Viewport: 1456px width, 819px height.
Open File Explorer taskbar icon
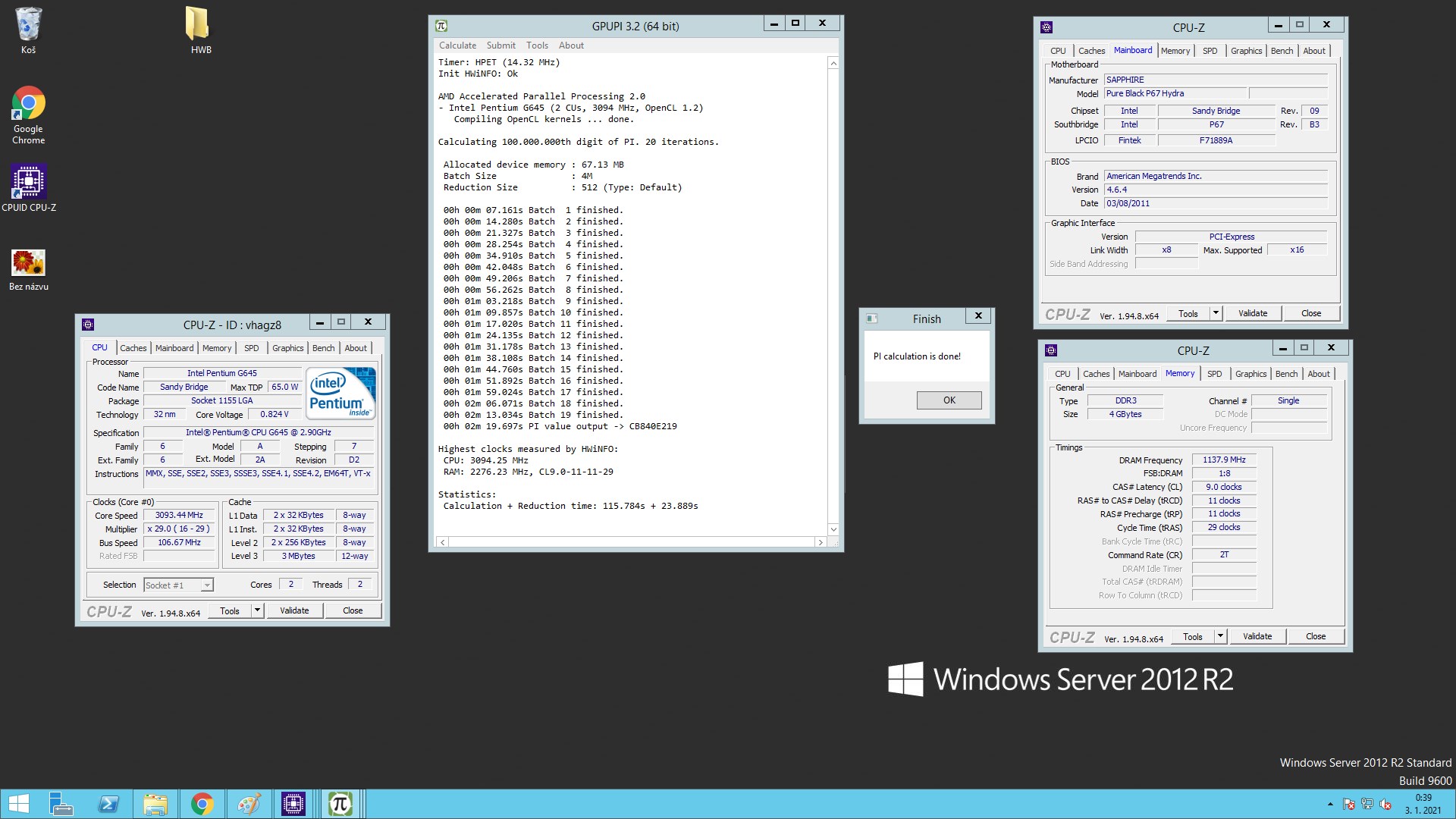155,804
